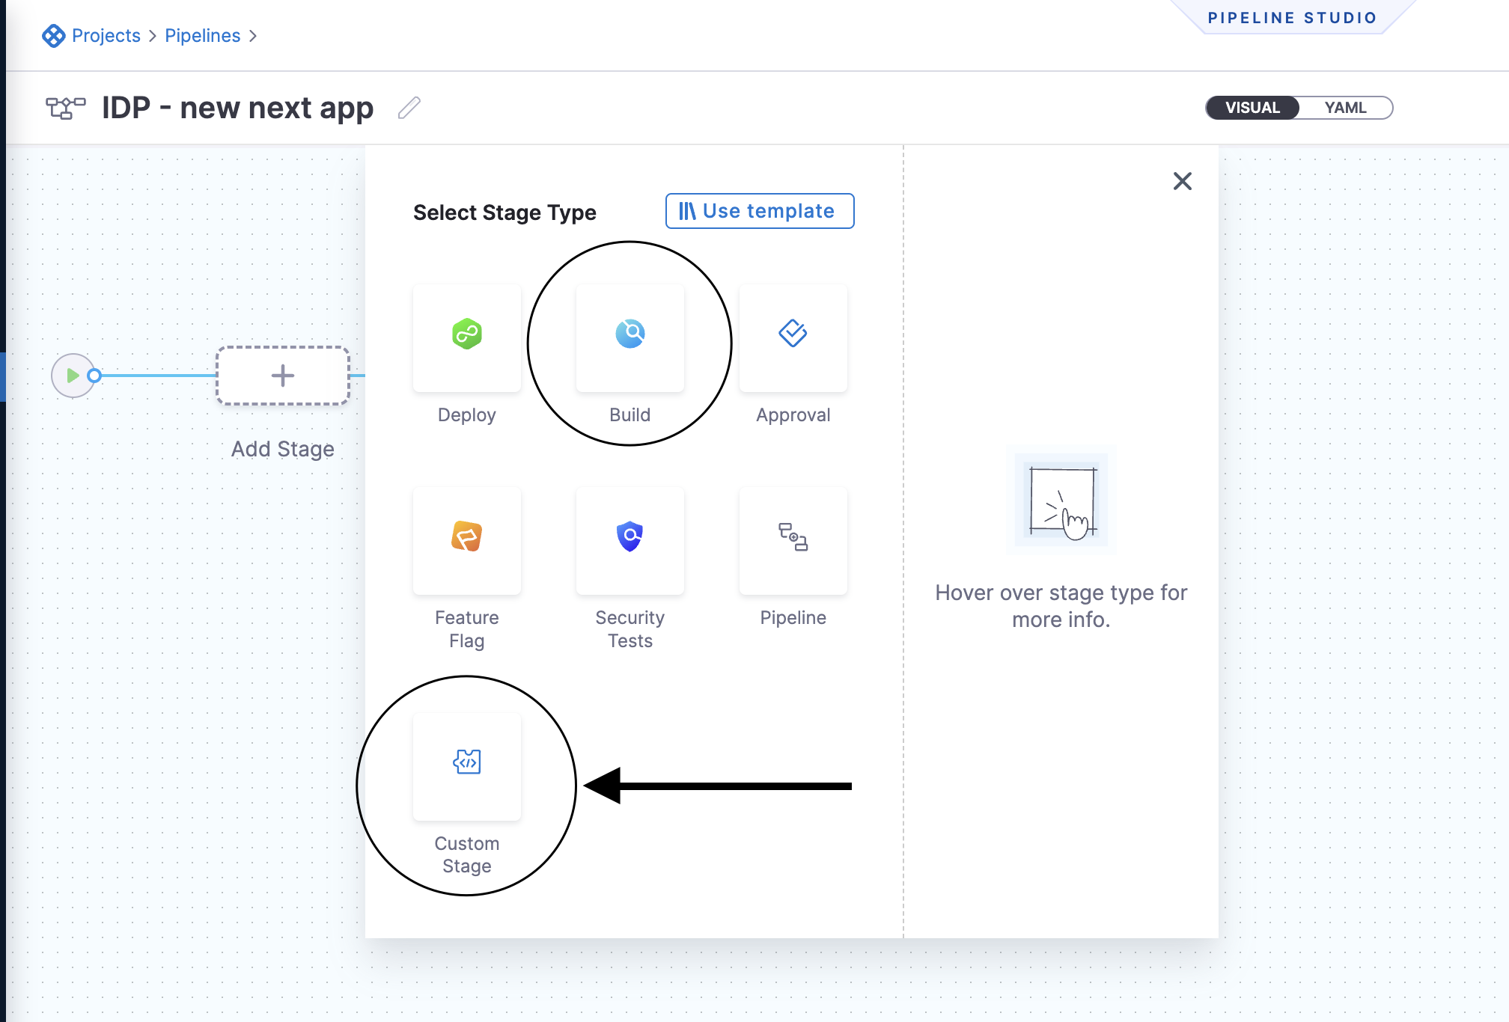Viewport: 1509px width, 1022px height.
Task: Go to Pipelines breadcrumb link
Action: point(202,36)
